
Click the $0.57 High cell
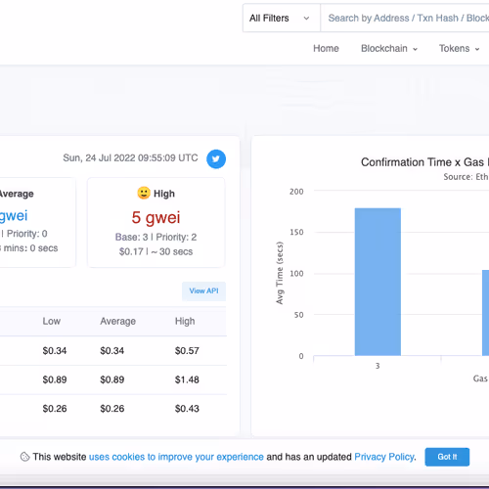[x=187, y=351]
